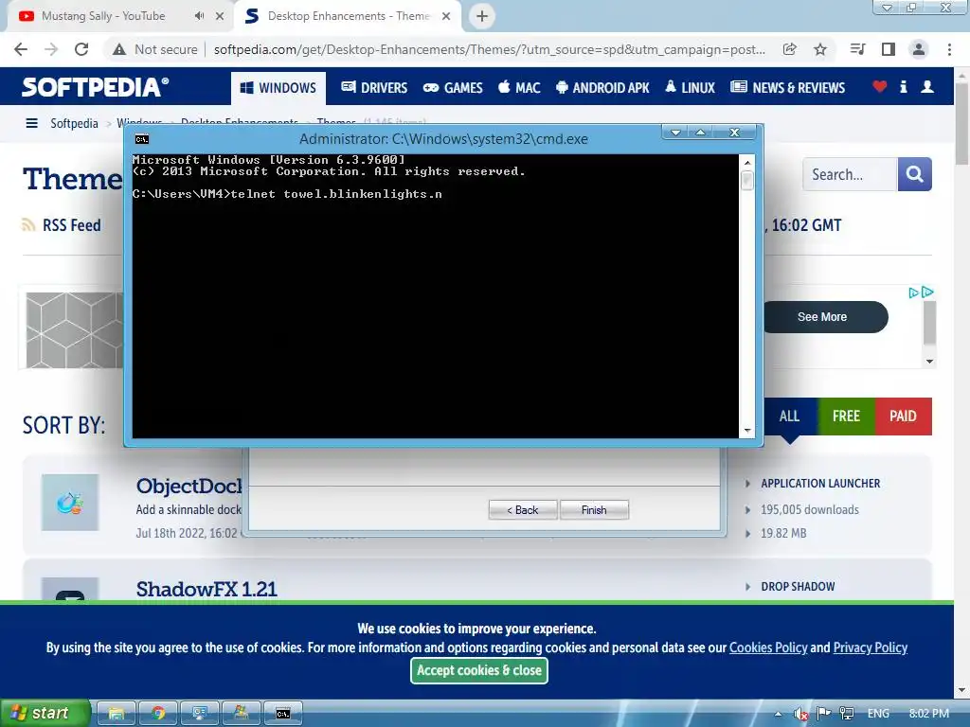
Task: Filter listings by ALL
Action: coord(790,417)
